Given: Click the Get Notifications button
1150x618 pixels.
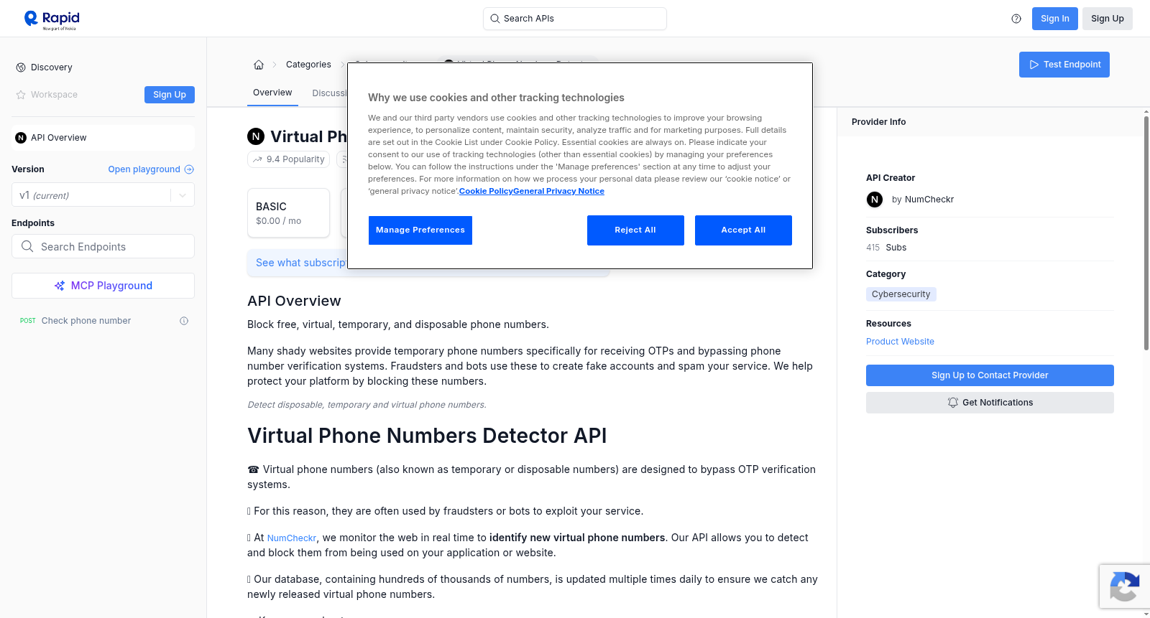Looking at the screenshot, I should pos(990,403).
